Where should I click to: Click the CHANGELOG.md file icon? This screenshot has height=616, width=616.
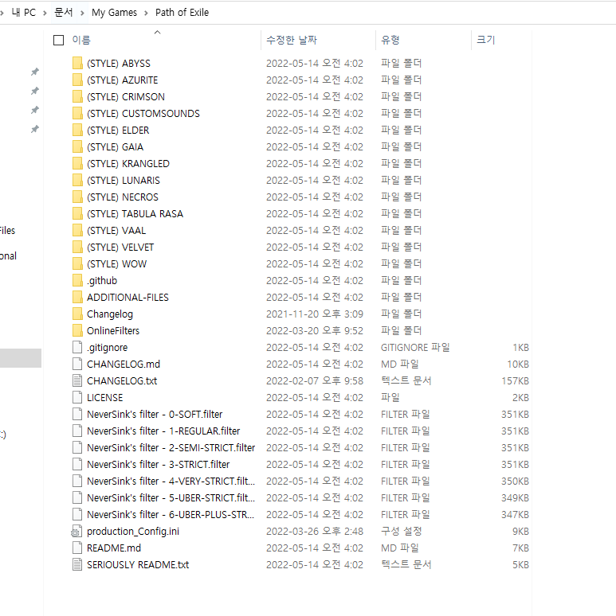coord(77,365)
